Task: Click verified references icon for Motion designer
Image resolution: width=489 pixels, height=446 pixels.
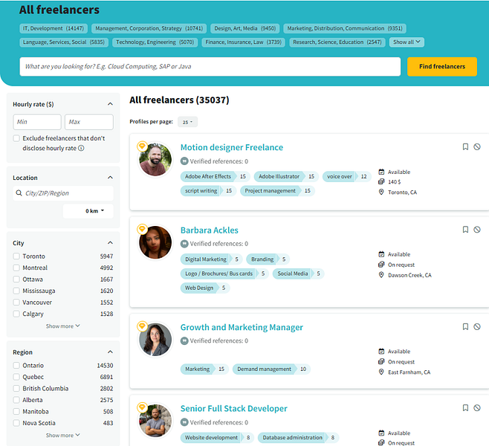Action: coord(184,161)
